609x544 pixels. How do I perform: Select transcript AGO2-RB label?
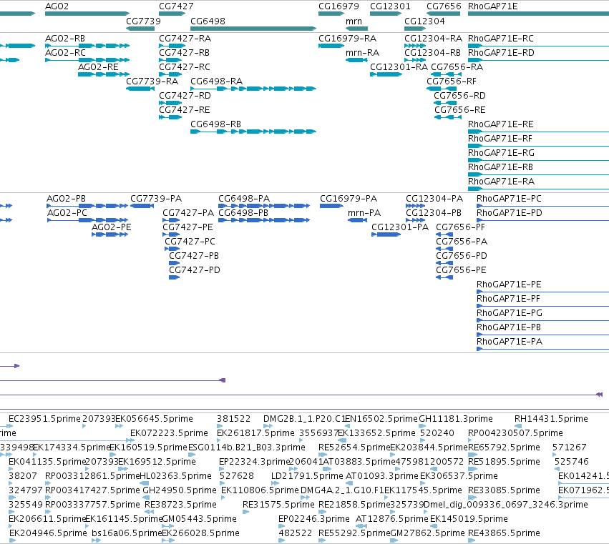tap(65, 39)
